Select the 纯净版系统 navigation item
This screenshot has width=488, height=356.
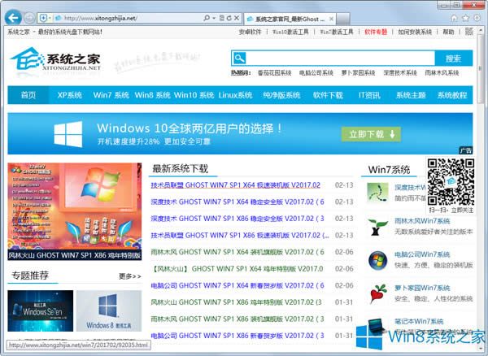click(281, 95)
